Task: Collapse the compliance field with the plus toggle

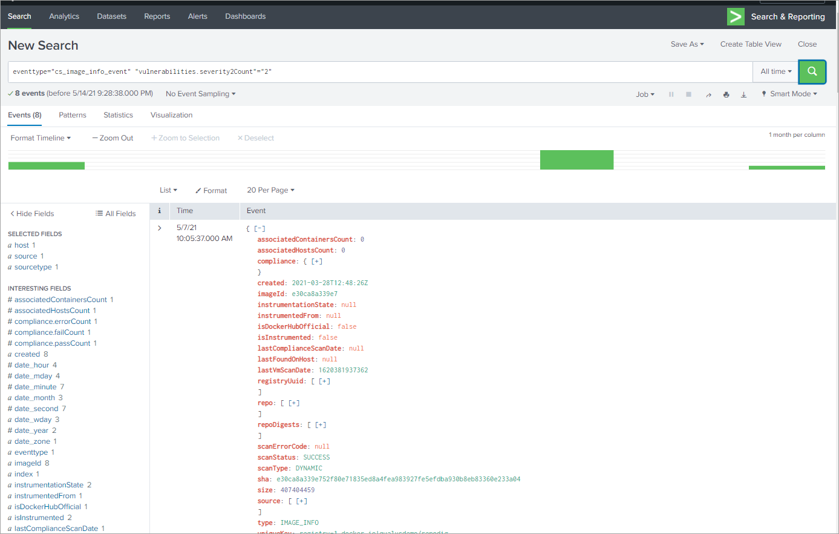Action: click(316, 261)
